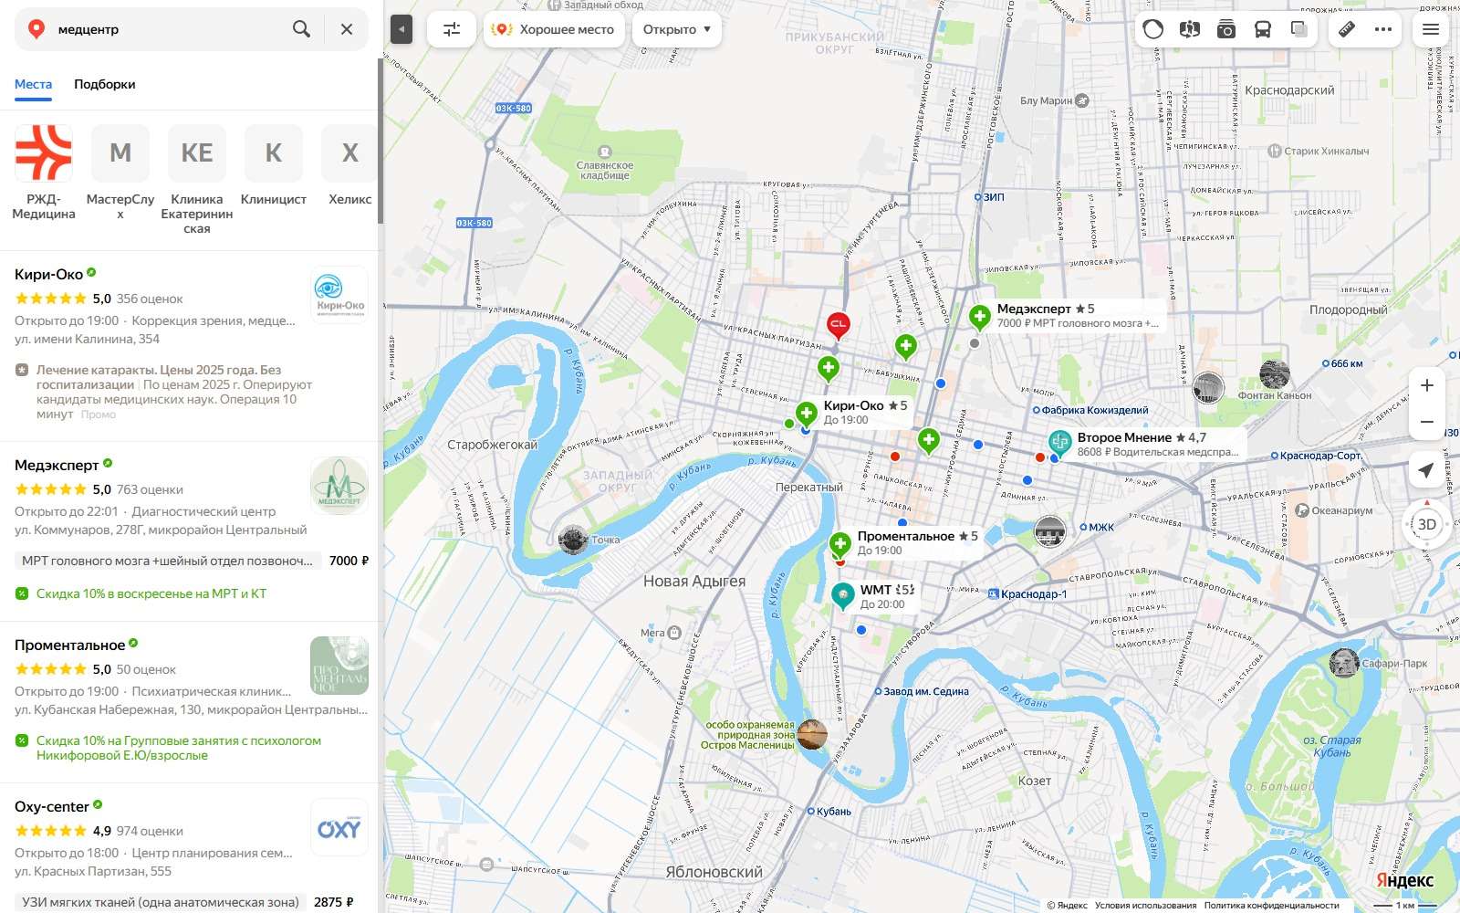The image size is (1460, 913).
Task: Switch to the "Места" tab
Action: [33, 84]
